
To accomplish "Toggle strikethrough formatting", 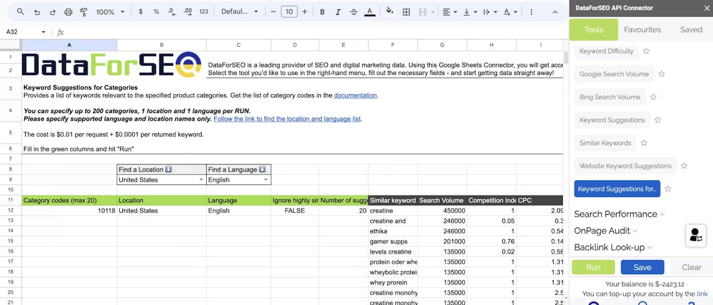I will click(354, 11).
